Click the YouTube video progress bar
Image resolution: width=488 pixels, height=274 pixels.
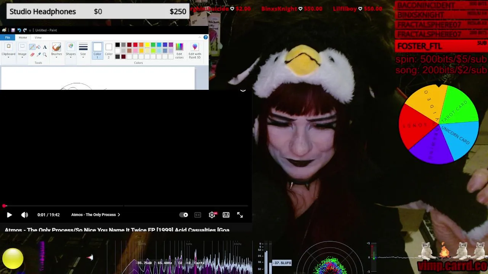click(126, 206)
